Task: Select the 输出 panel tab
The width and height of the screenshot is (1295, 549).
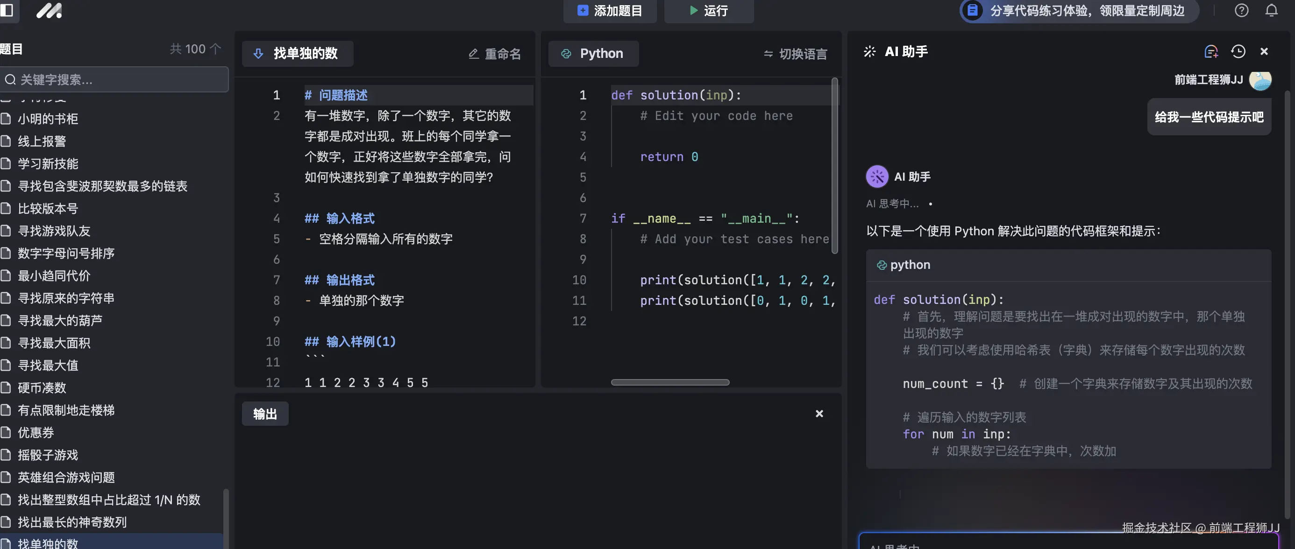Action: (x=265, y=413)
